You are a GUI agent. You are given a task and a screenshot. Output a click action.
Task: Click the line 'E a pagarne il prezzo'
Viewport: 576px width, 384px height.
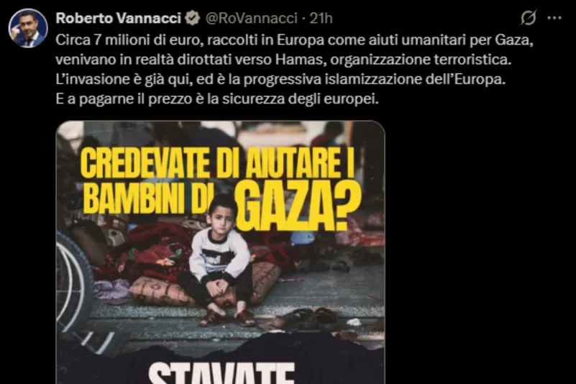(x=217, y=99)
